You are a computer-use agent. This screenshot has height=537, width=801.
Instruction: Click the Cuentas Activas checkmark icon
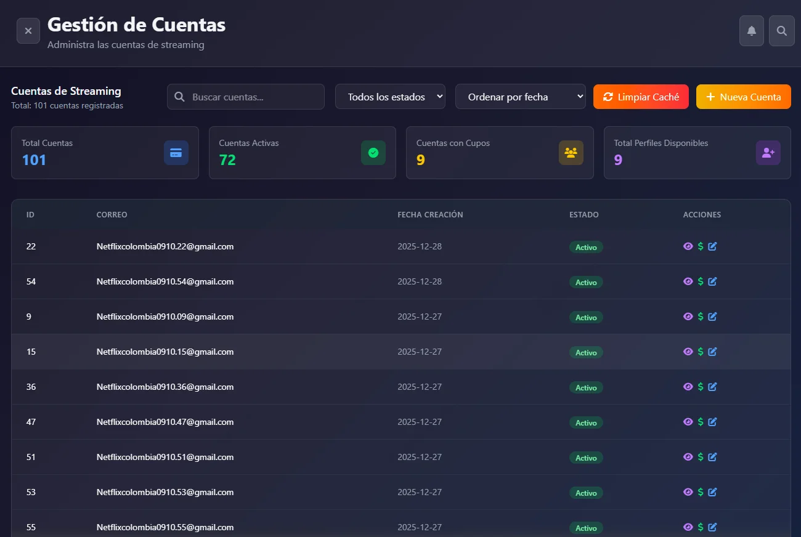(373, 153)
